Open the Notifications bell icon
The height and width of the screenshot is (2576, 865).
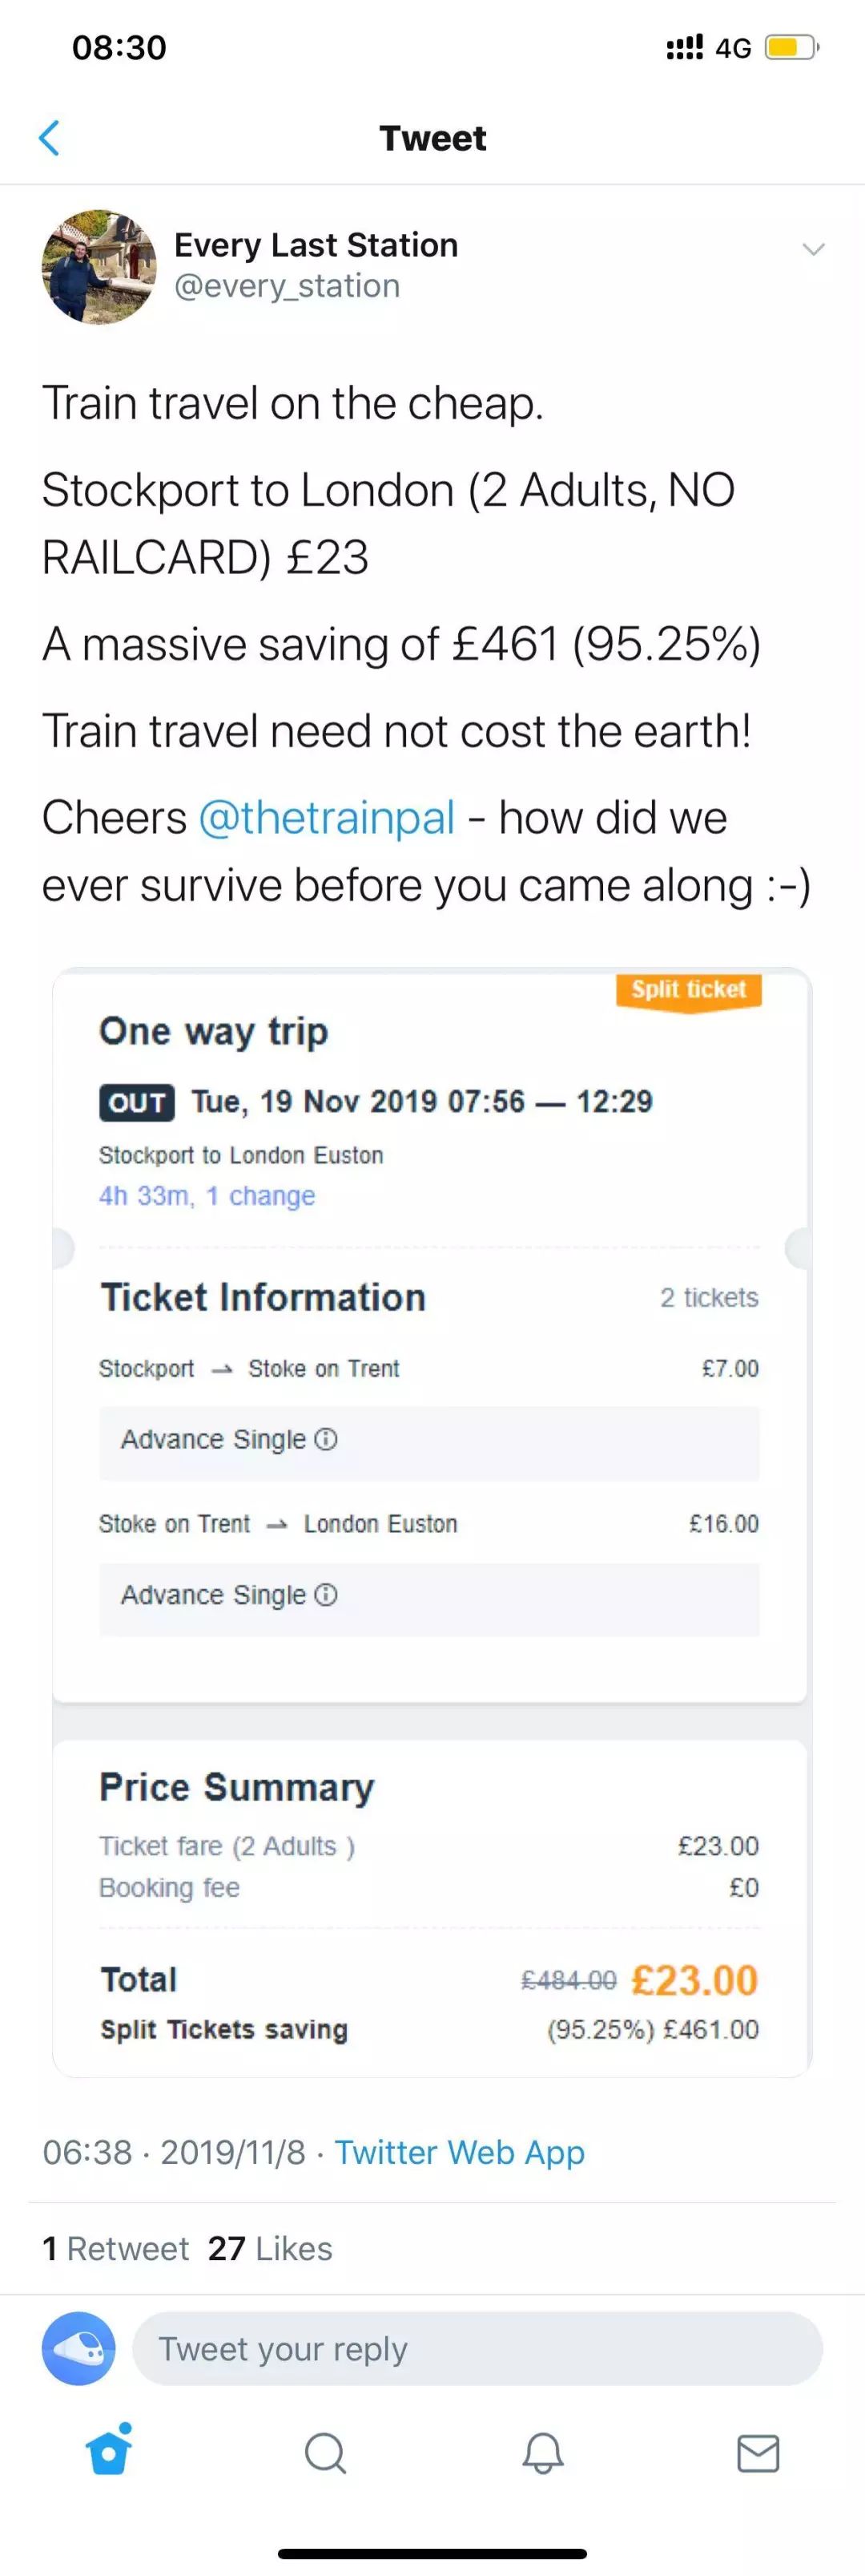[x=542, y=2452]
